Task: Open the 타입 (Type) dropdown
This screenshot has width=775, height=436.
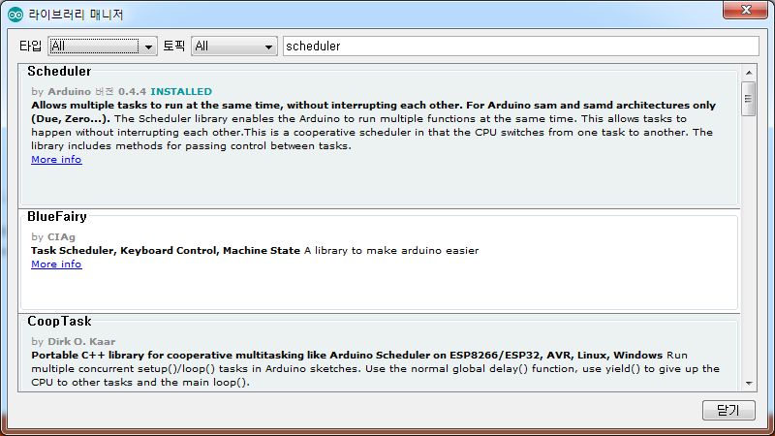Action: tap(103, 46)
